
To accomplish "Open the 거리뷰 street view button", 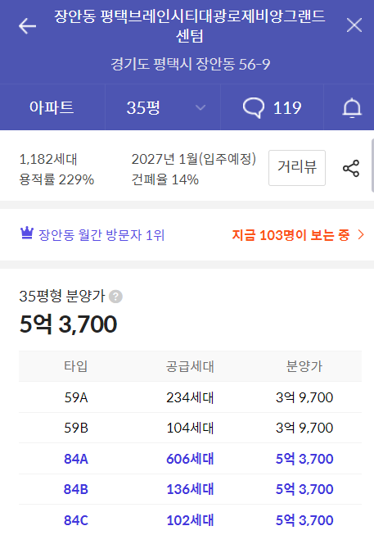I will point(297,168).
